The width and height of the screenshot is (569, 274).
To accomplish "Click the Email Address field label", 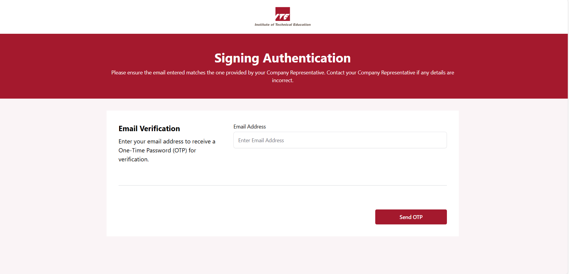I will tap(250, 127).
